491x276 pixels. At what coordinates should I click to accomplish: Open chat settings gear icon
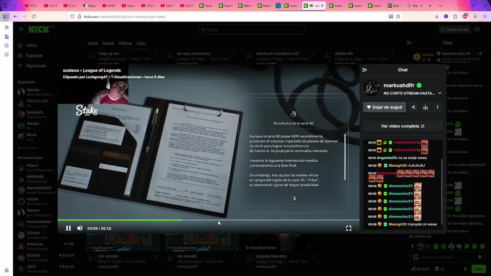[x=465, y=269]
